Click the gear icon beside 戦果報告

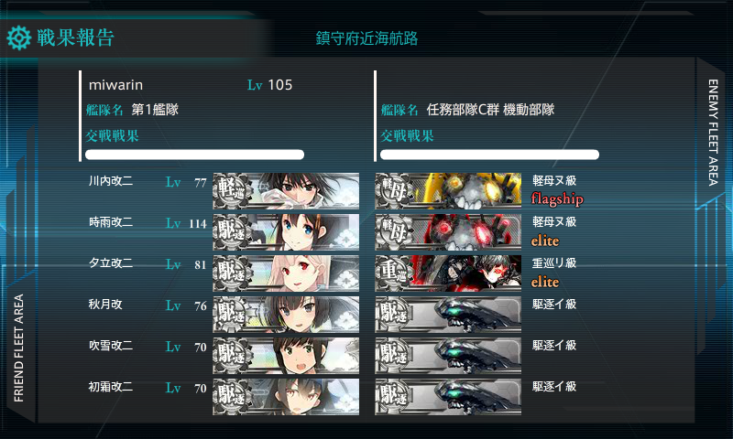pyautogui.click(x=18, y=37)
